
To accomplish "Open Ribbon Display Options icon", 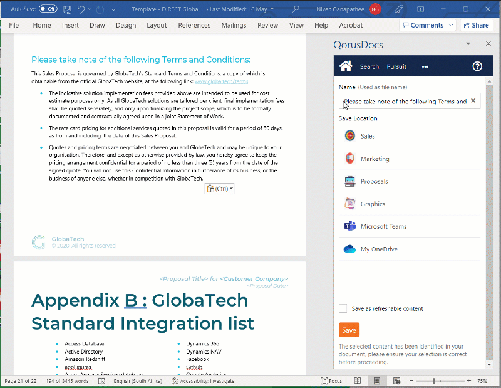I will click(420, 9).
